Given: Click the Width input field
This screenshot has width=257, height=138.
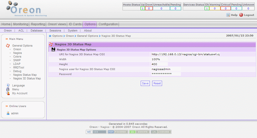Looking at the screenshot, I should click(159, 59).
